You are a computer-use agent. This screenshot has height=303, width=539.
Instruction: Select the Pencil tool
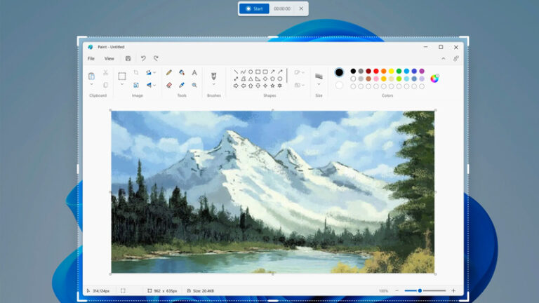169,72
